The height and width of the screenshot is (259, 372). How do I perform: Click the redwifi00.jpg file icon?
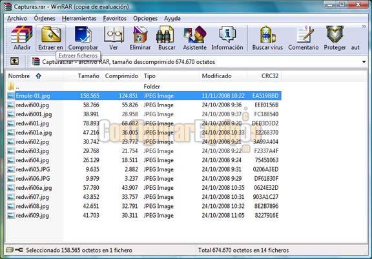11,105
